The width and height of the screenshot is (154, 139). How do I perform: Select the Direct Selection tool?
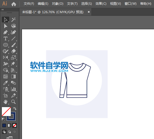[x=6, y=26]
